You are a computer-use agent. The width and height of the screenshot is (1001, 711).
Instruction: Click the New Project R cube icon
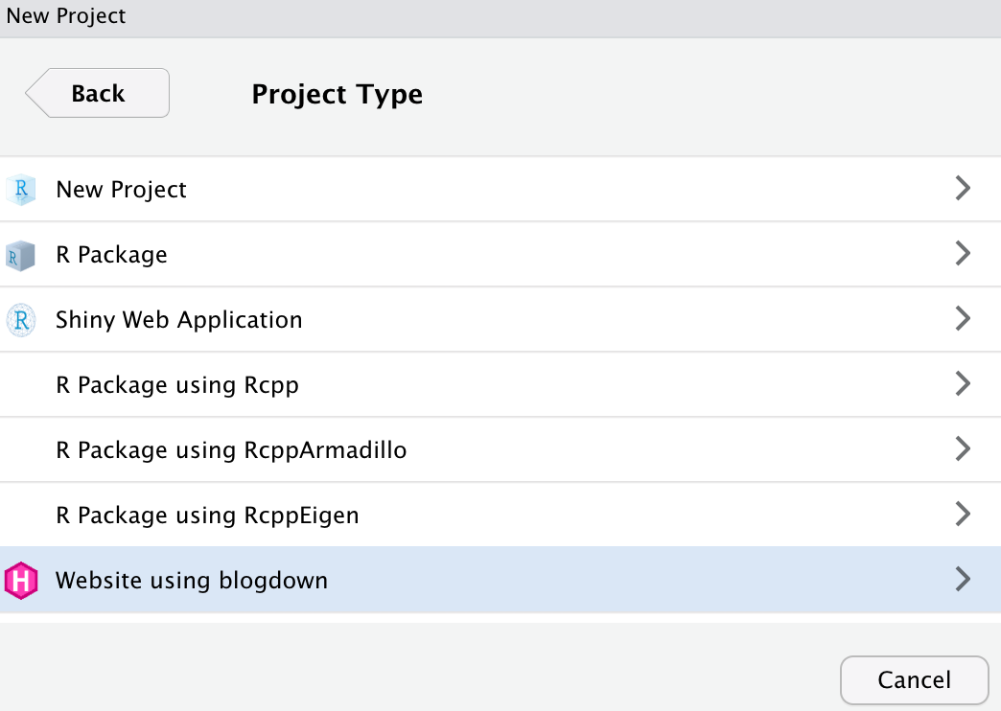click(21, 190)
